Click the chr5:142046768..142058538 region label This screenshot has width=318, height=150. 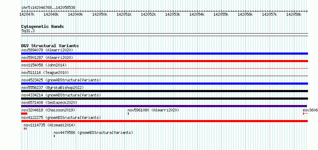(x=48, y=7)
